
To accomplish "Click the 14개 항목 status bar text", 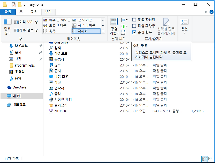I will 12,159.
